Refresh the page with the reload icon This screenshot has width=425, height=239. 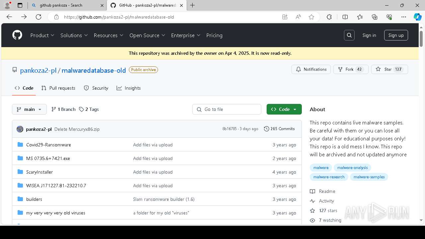pyautogui.click(x=39, y=17)
